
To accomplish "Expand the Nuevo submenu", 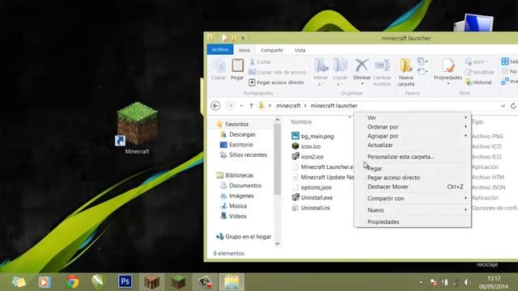I will point(412,210).
